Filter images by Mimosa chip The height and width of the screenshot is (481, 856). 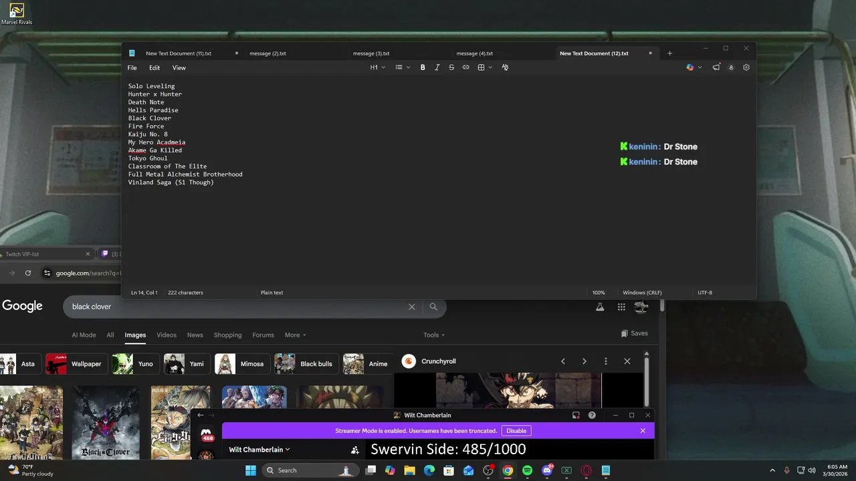coord(242,364)
